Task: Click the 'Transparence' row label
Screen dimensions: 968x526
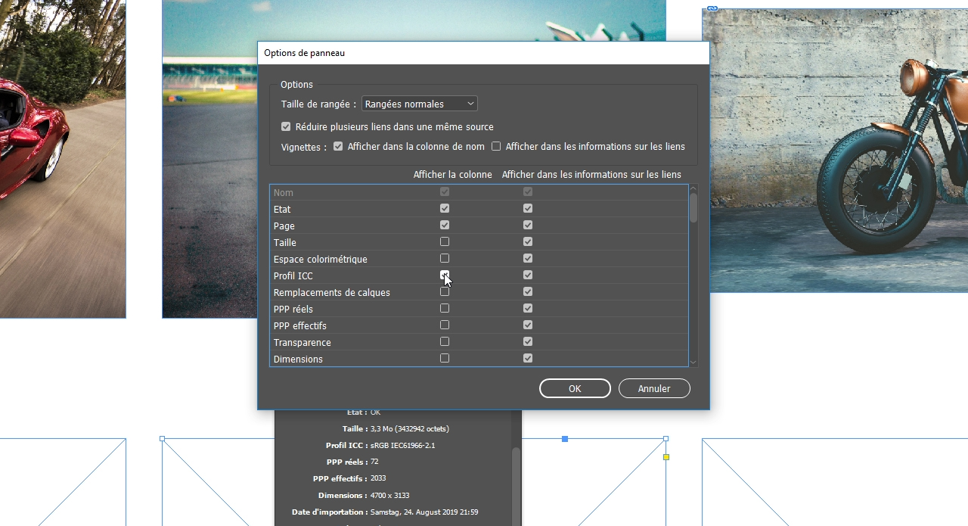Action: [x=302, y=343]
